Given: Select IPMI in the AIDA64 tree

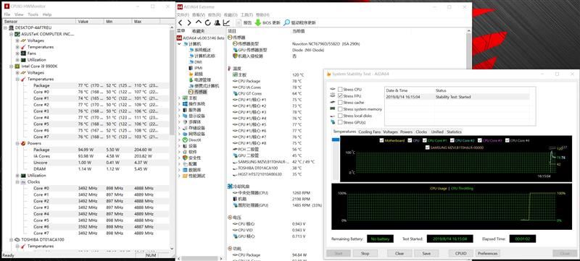Looking at the screenshot, I should (x=198, y=68).
